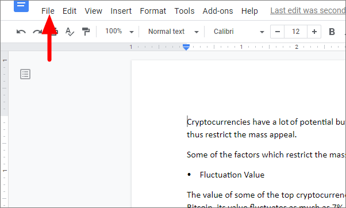This screenshot has height=208, width=346.
Task: Click the font size 12 field
Action: tap(295, 32)
